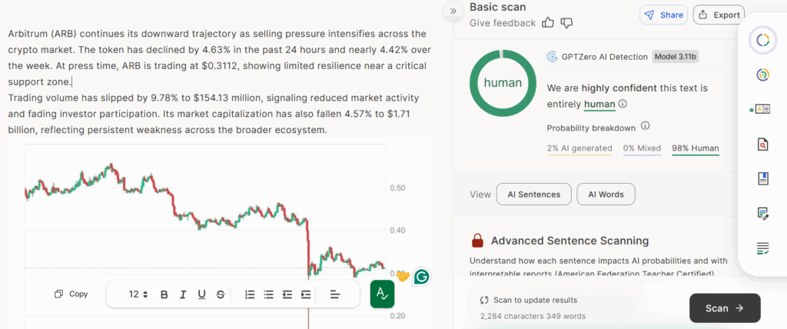The image size is (787, 329).
Task: Switch to AI Sentences view
Action: [x=533, y=194]
